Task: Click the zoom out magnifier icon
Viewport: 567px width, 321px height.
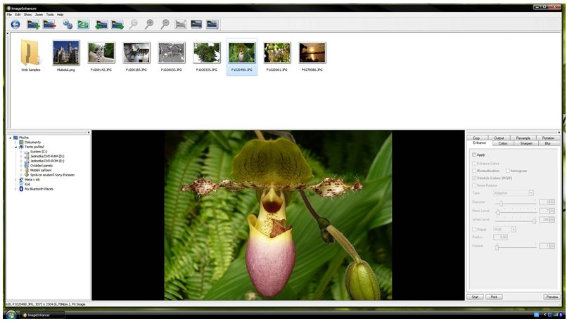Action: coord(134,24)
